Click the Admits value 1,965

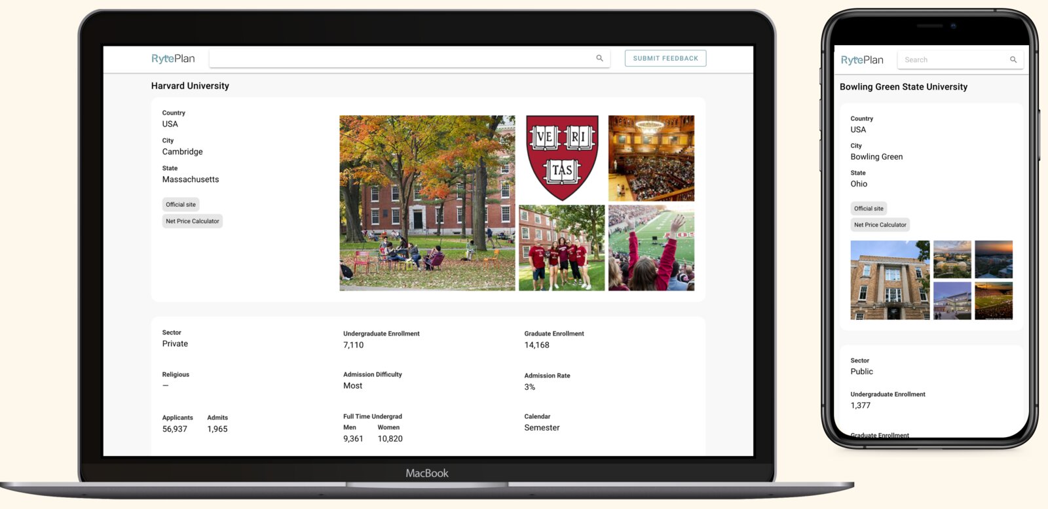(217, 429)
